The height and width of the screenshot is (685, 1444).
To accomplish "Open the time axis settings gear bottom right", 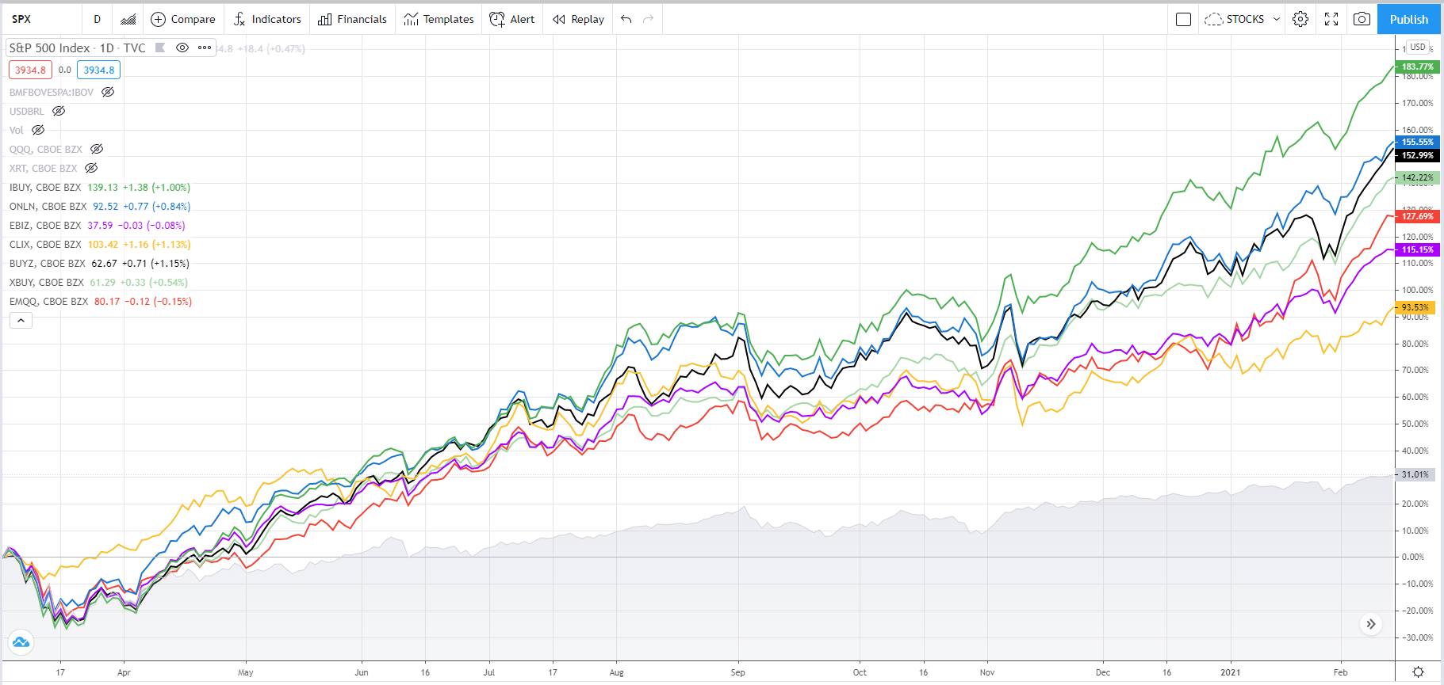I will (1419, 672).
